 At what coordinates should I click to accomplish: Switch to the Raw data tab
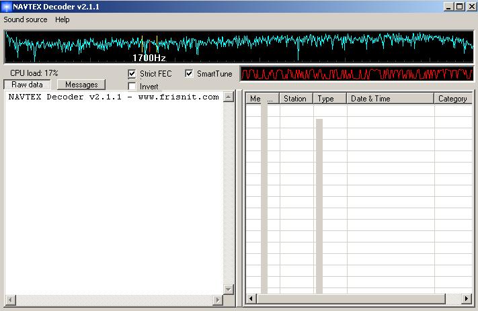(27, 85)
